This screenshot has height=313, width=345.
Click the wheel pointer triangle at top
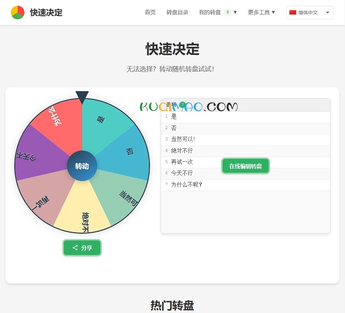point(82,97)
